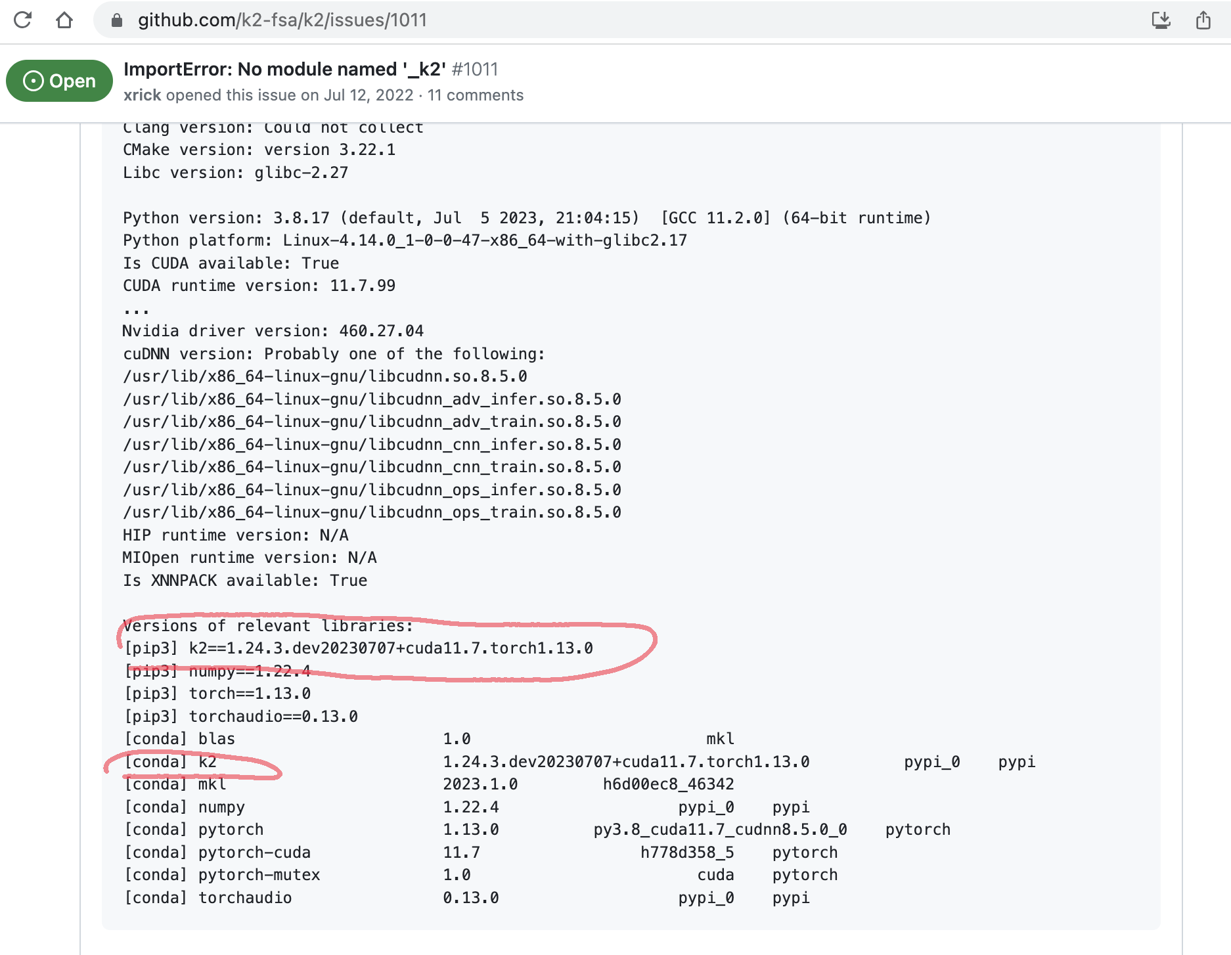Click the Open issue badge
Image resolution: width=1231 pixels, height=955 pixels.
[x=58, y=81]
